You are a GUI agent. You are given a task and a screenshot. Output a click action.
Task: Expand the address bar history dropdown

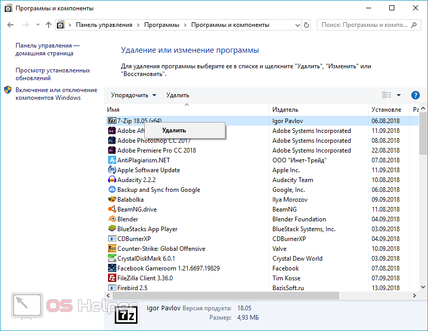coord(298,25)
